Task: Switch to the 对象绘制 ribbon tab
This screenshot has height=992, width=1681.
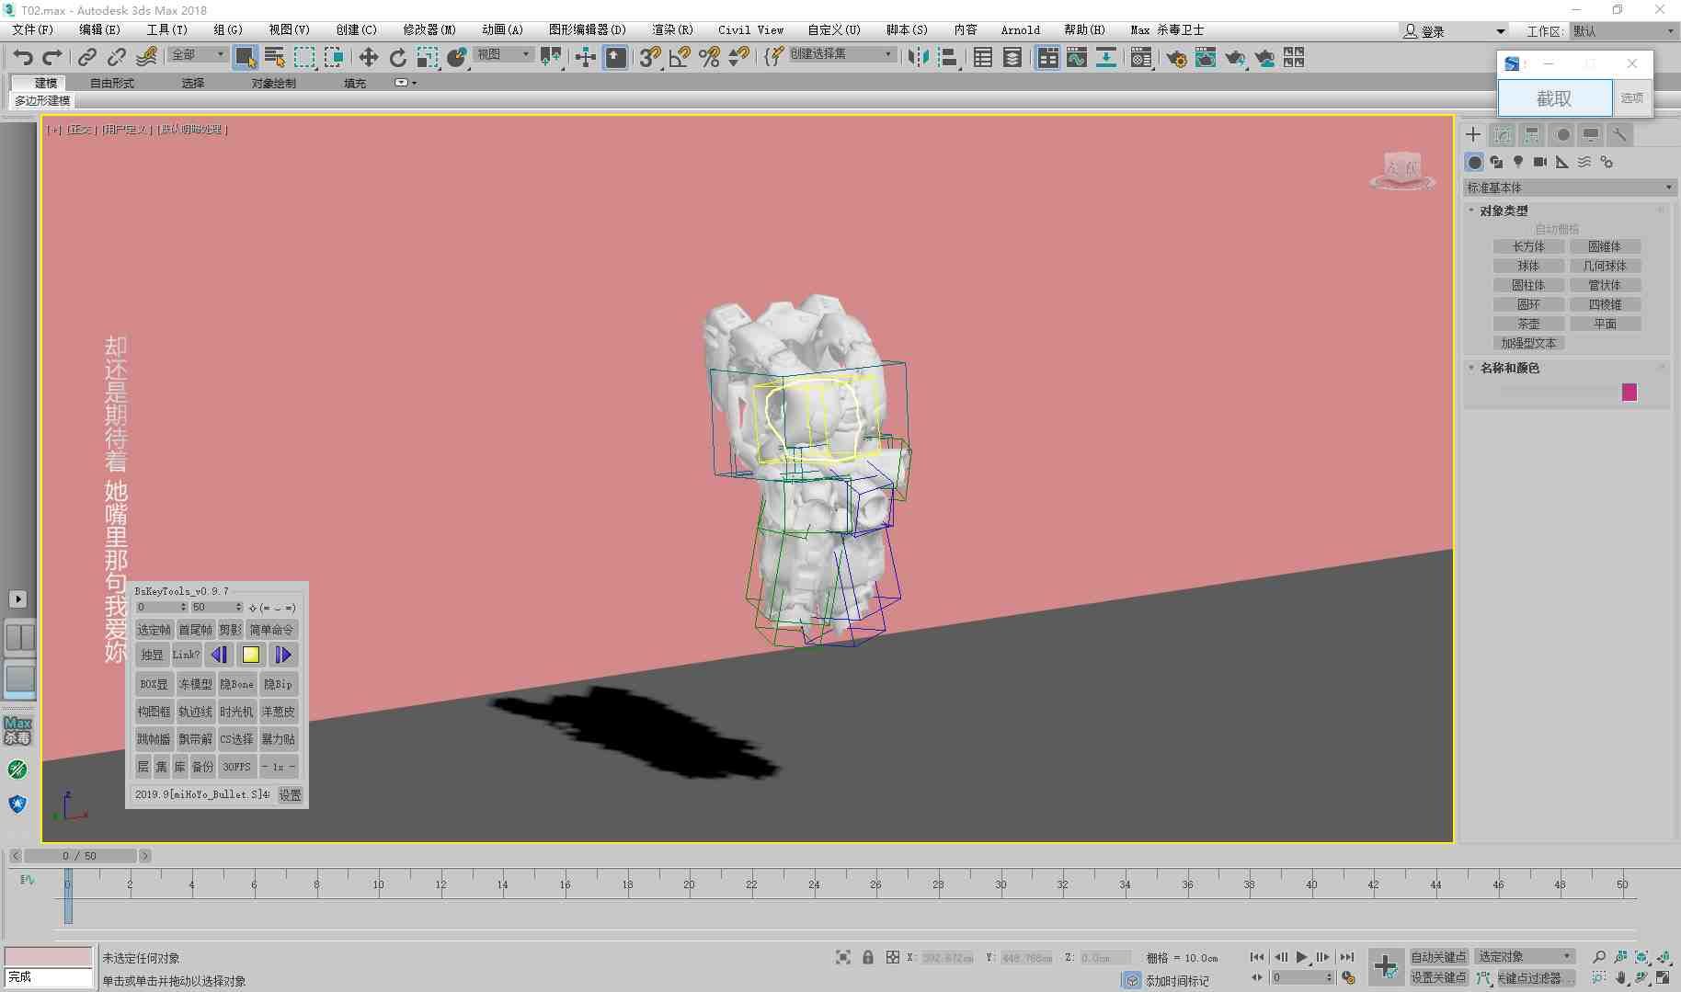Action: 274,83
